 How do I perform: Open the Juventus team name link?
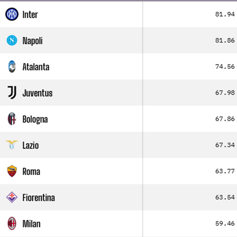pos(38,93)
